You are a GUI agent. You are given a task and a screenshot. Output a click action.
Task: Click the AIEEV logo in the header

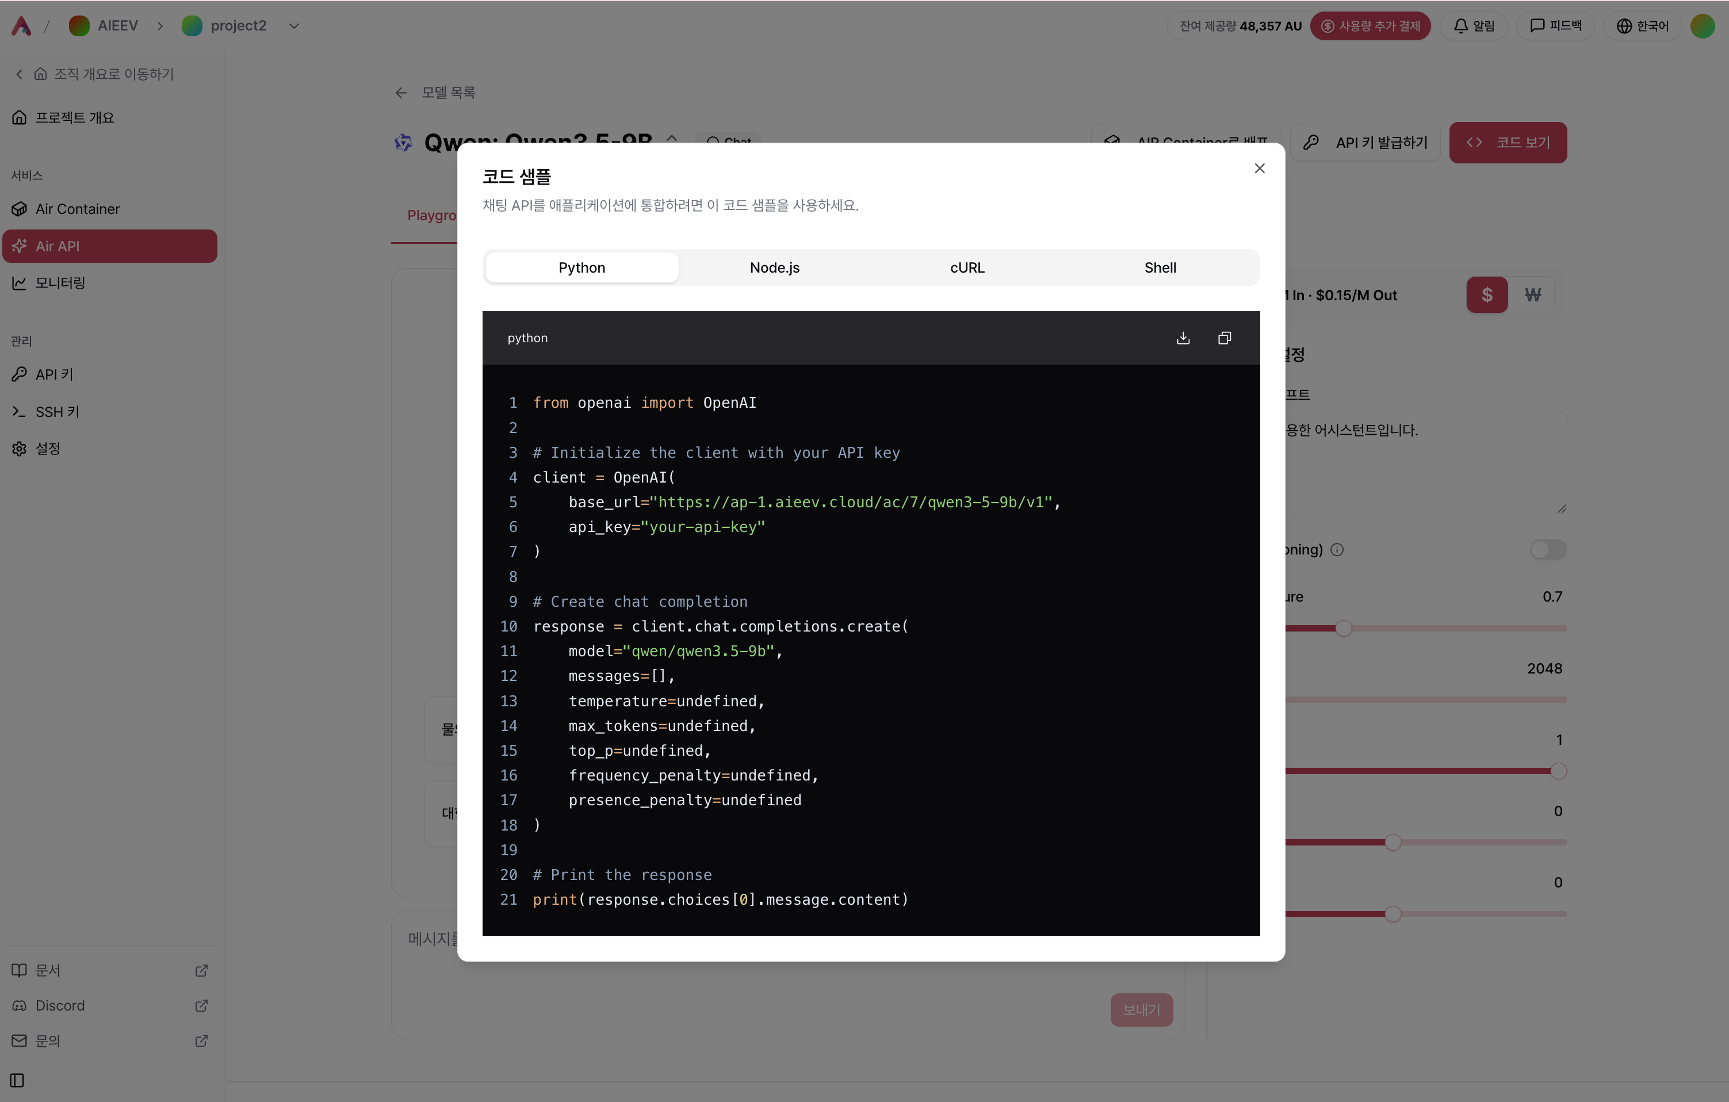point(21,26)
